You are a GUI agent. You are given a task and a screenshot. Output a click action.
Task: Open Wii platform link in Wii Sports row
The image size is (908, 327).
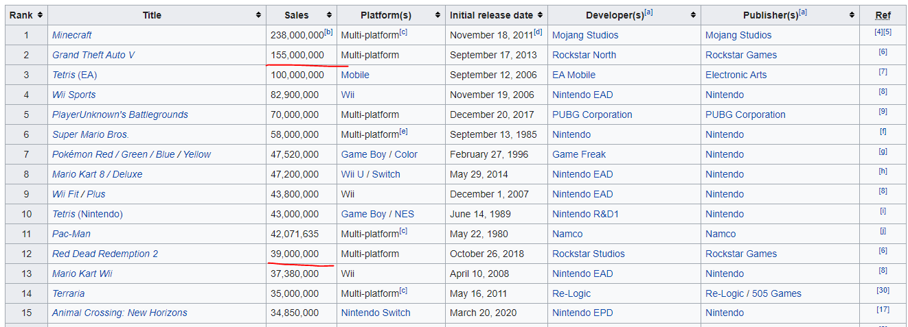pyautogui.click(x=348, y=95)
